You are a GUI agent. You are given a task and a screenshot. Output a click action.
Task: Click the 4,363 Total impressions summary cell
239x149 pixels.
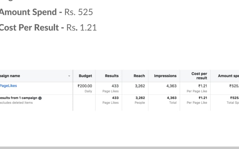(172, 100)
